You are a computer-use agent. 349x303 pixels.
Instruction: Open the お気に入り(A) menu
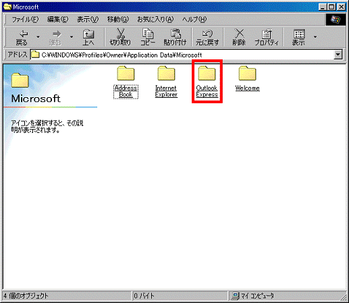[x=155, y=20]
